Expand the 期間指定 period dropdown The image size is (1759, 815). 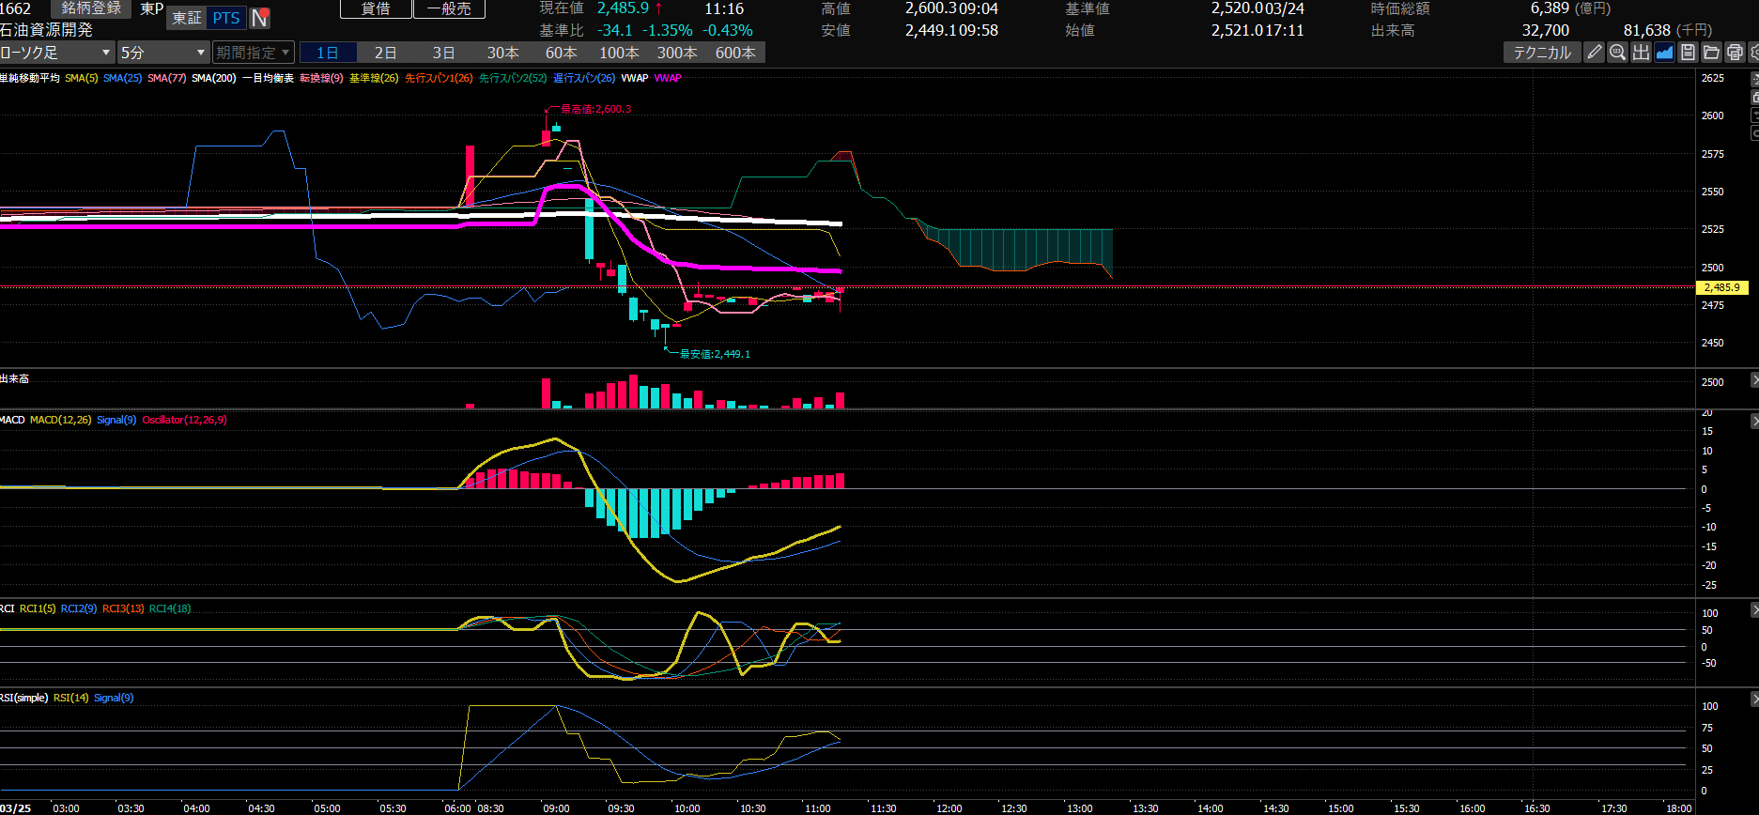pyautogui.click(x=253, y=53)
